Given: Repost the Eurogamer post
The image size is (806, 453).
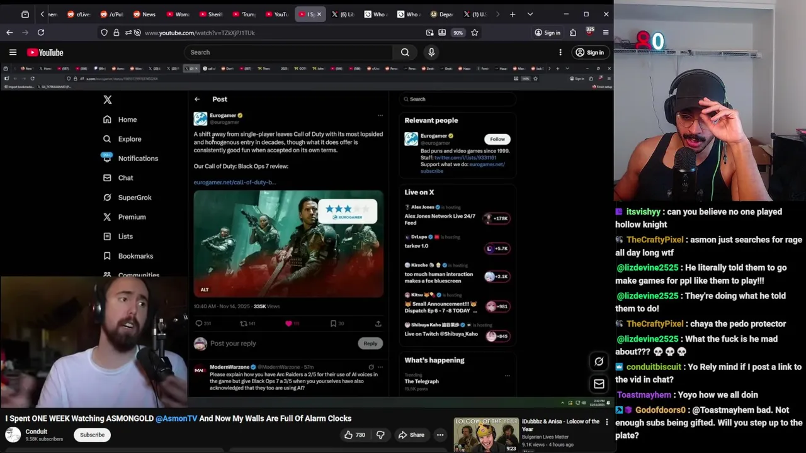Looking at the screenshot, I should 244,323.
